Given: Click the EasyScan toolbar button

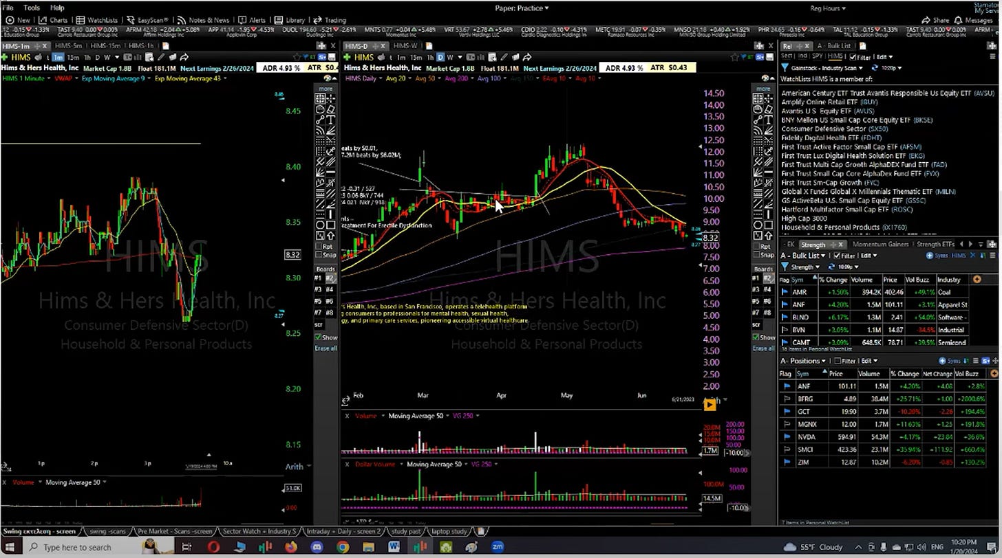Looking at the screenshot, I should point(147,20).
